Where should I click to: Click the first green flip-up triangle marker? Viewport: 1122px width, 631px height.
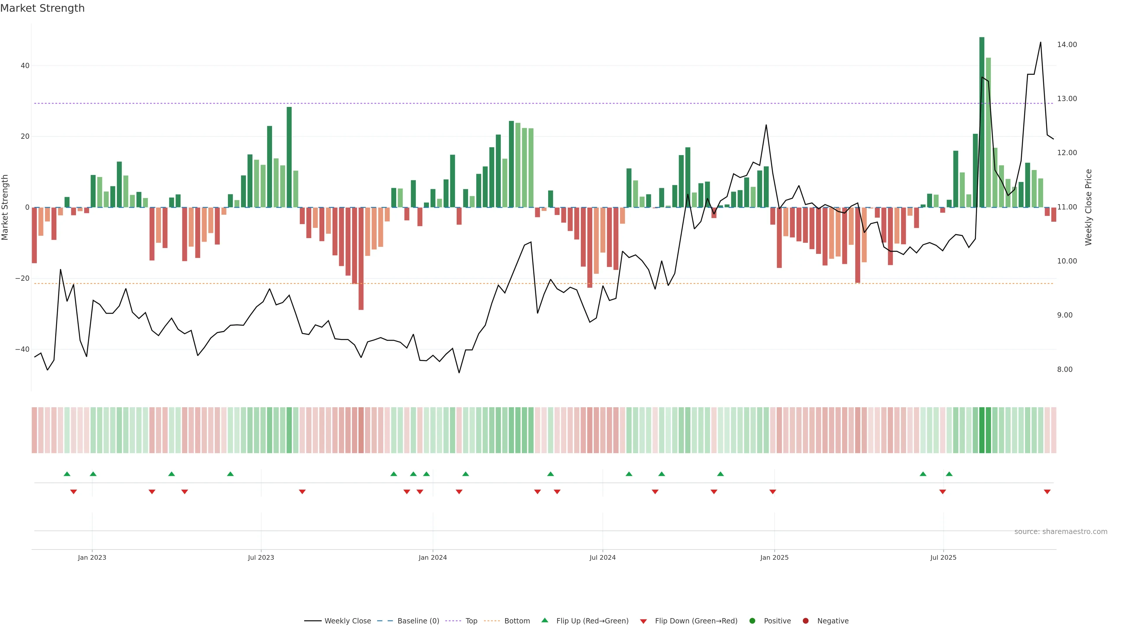pyautogui.click(x=67, y=474)
